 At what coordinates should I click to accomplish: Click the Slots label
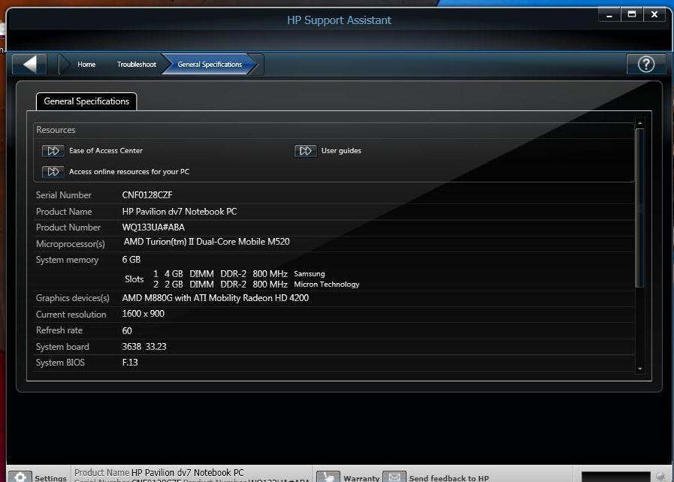[x=134, y=279]
